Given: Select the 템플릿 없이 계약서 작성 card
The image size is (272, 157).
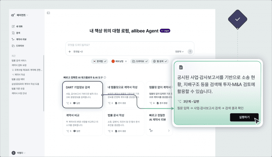Looking at the screenshot, I should point(159,95).
